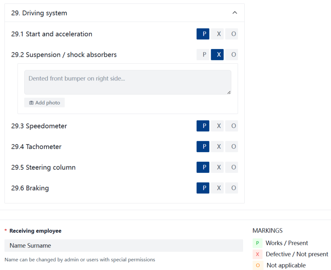Mark Steering column as P
The width and height of the screenshot is (331, 270).
pos(203,167)
